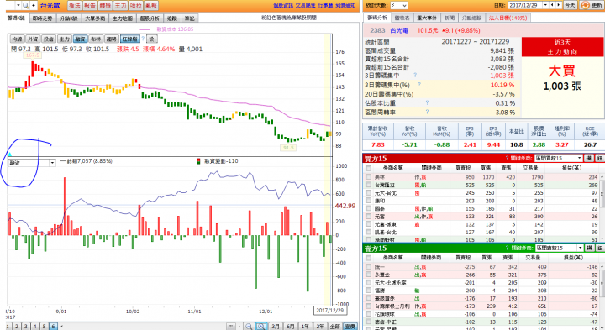
Task: Click the help icon beside 區間周轉率
Action: tap(427, 113)
